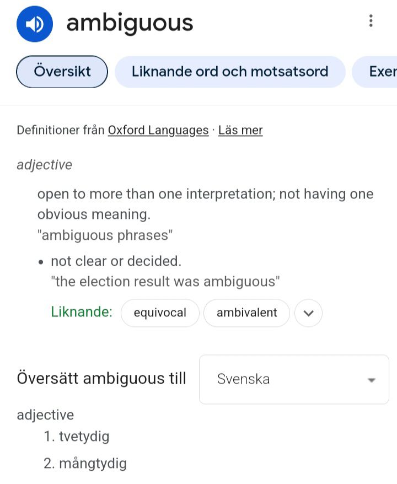Click the election result example sentence
Viewport: 397px width, 484px height.
(165, 282)
